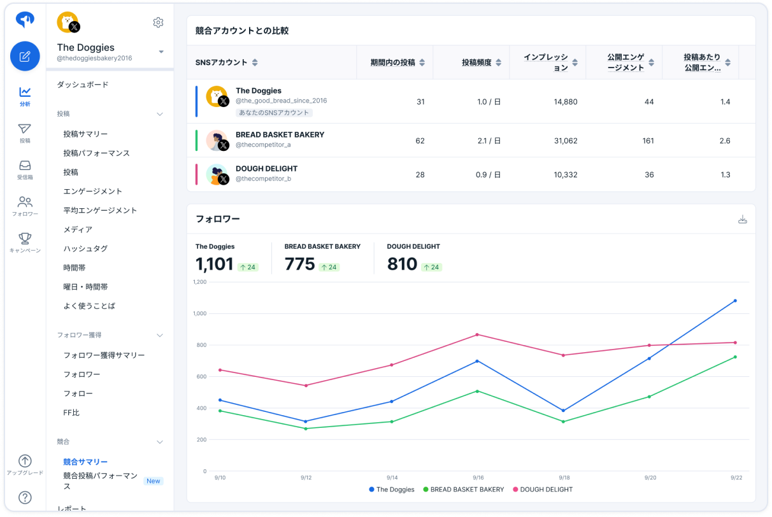This screenshot has height=517, width=772.
Task: Open the キャンペーン trophy sidebar icon
Action: [x=25, y=242]
